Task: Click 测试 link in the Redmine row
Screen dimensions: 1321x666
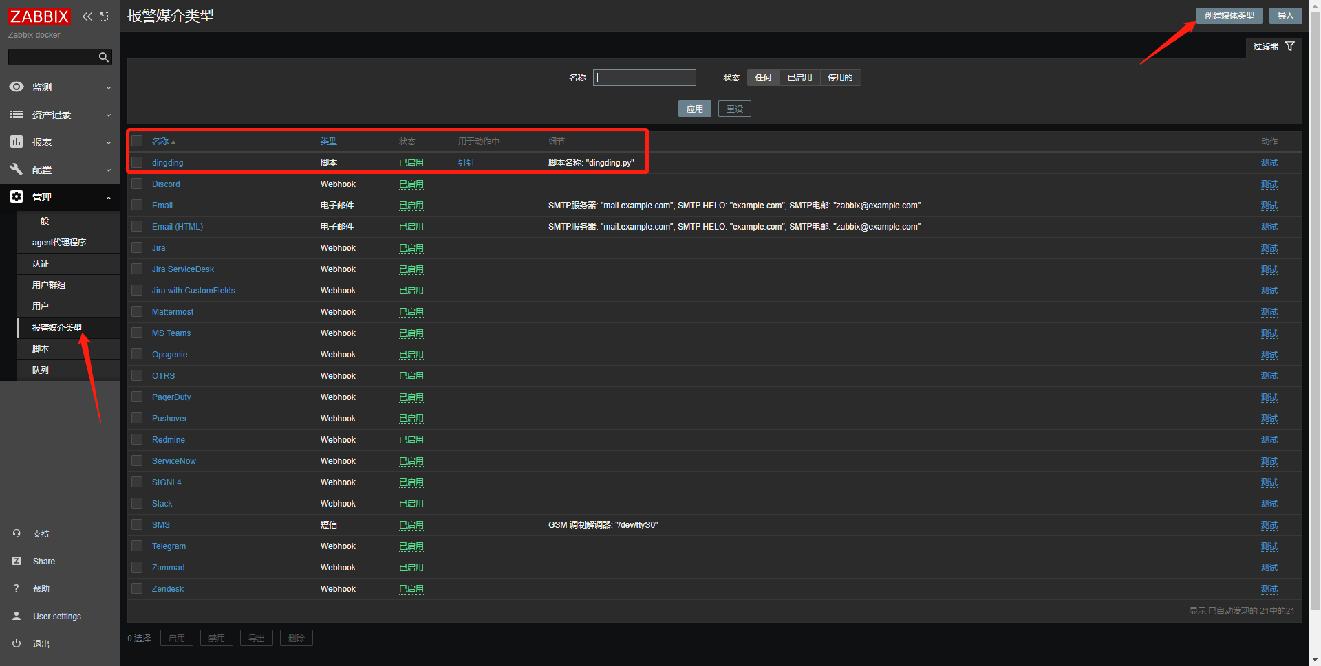Action: point(1269,440)
